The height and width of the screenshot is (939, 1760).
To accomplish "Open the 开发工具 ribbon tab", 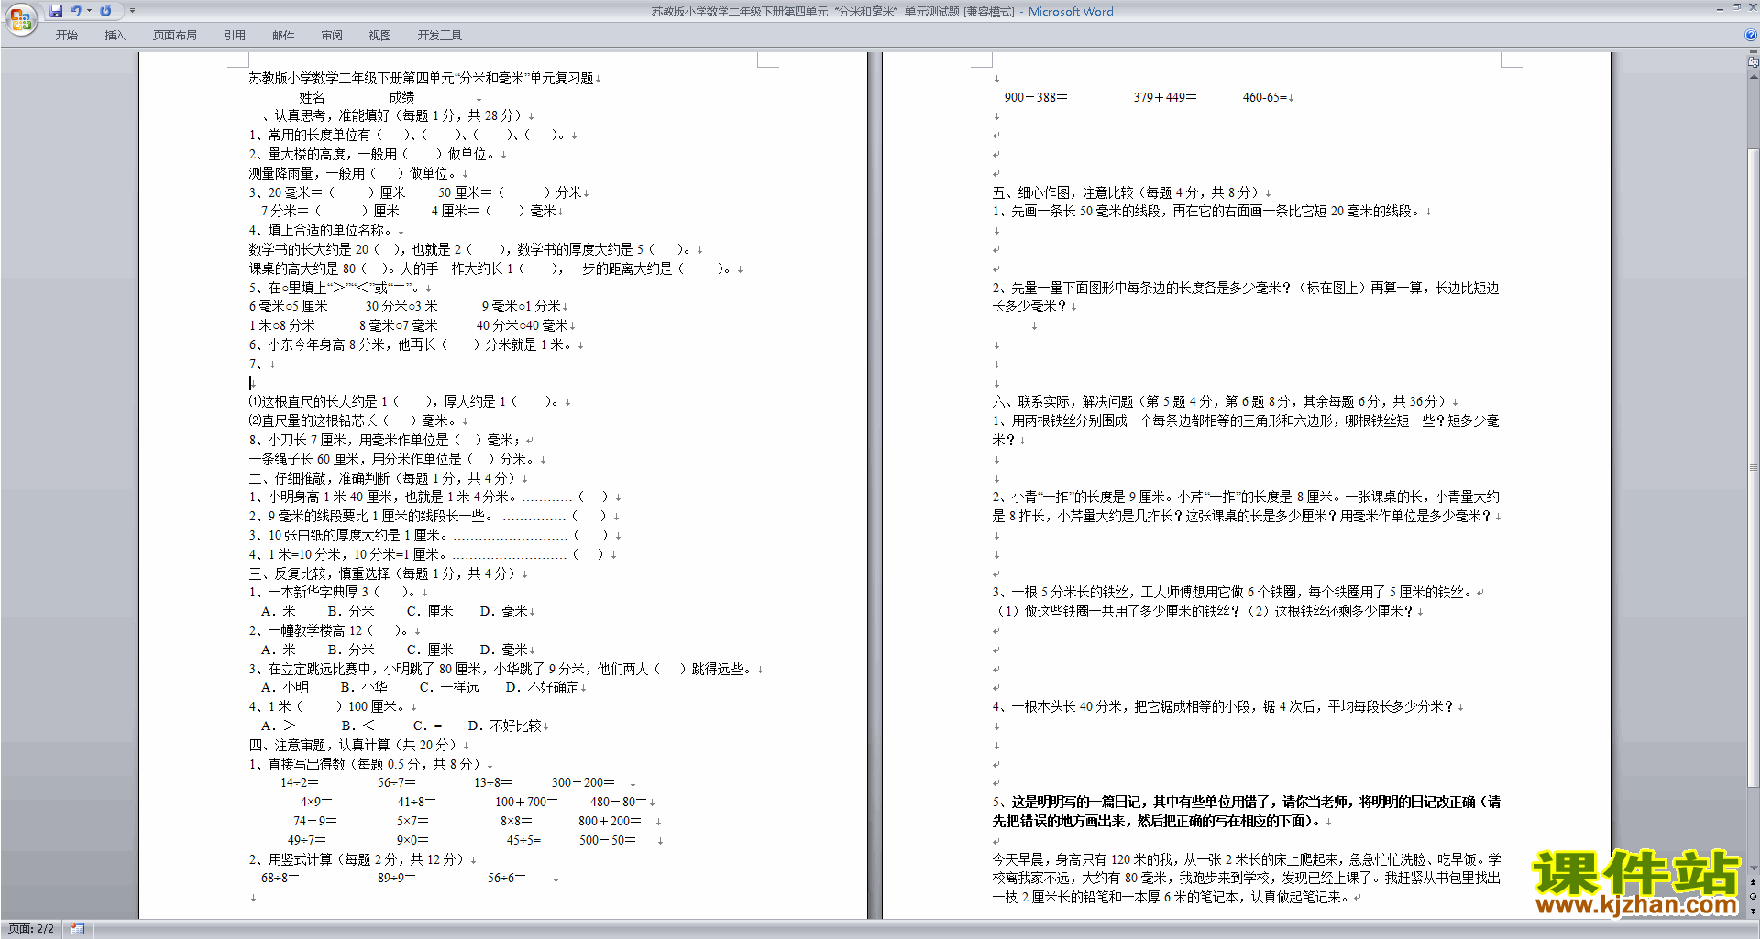I will (x=439, y=36).
